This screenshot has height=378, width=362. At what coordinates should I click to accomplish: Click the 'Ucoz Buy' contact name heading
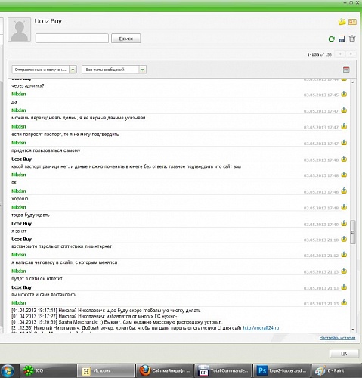[48, 21]
